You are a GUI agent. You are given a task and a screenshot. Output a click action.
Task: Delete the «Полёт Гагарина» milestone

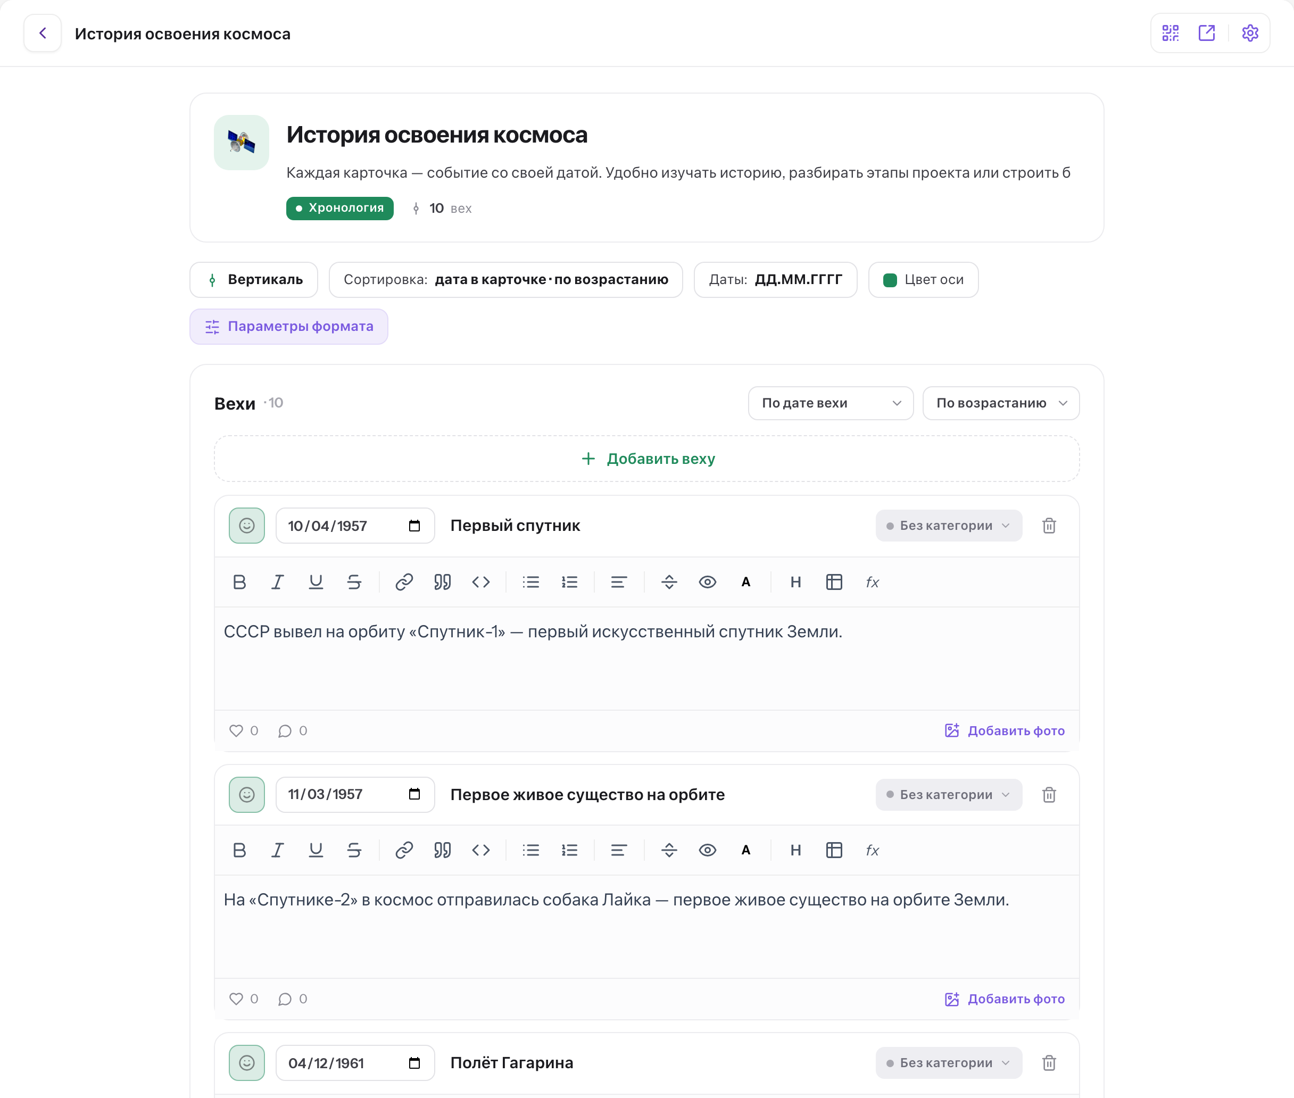point(1049,1063)
